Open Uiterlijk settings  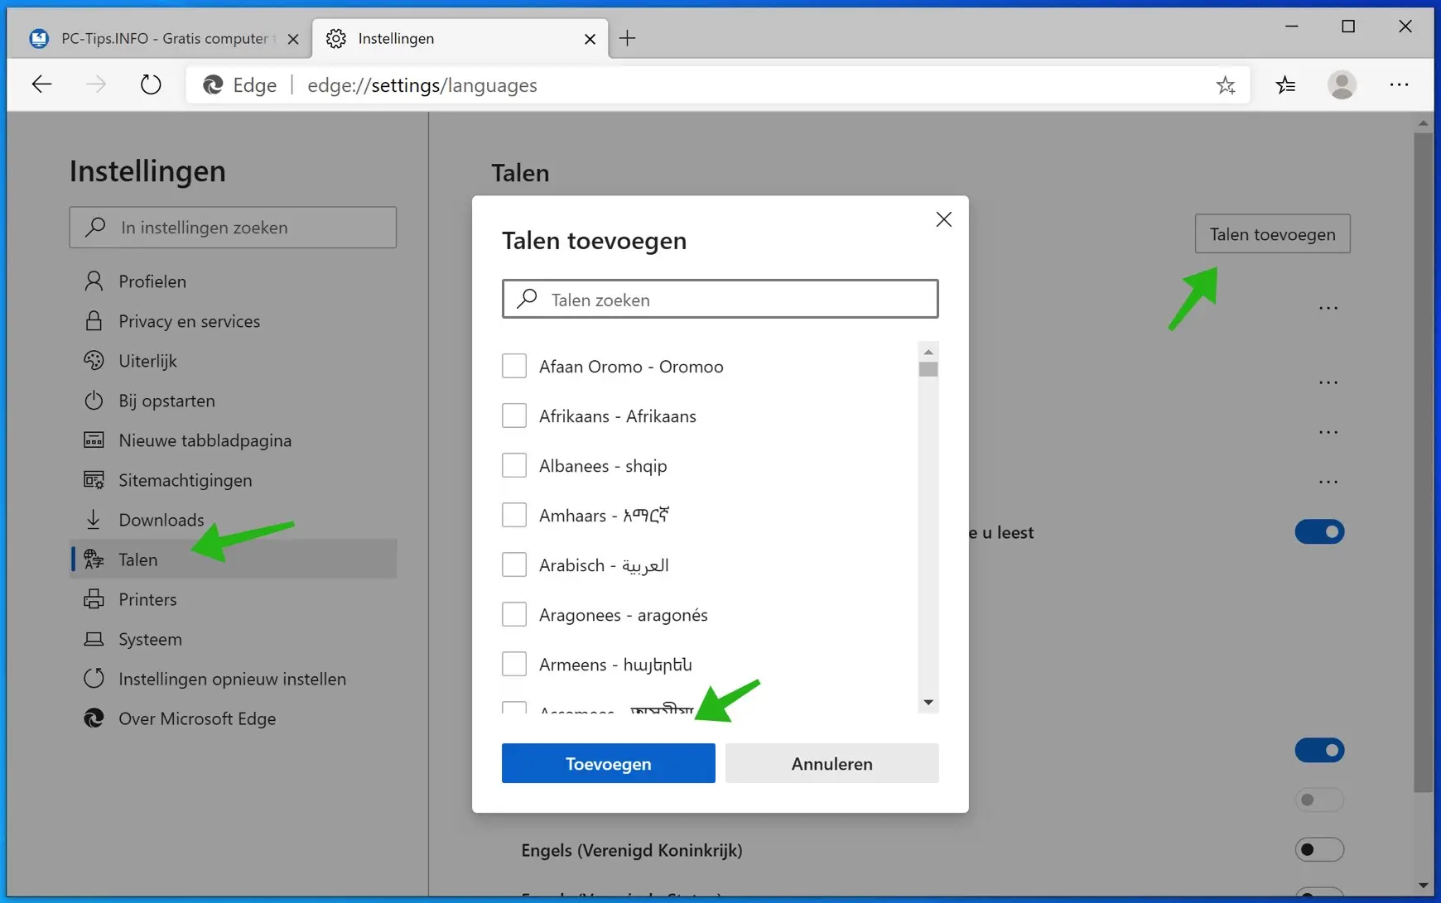click(x=233, y=361)
